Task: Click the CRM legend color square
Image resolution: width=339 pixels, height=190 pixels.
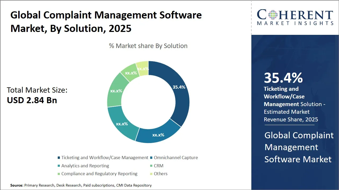Action: pos(151,166)
